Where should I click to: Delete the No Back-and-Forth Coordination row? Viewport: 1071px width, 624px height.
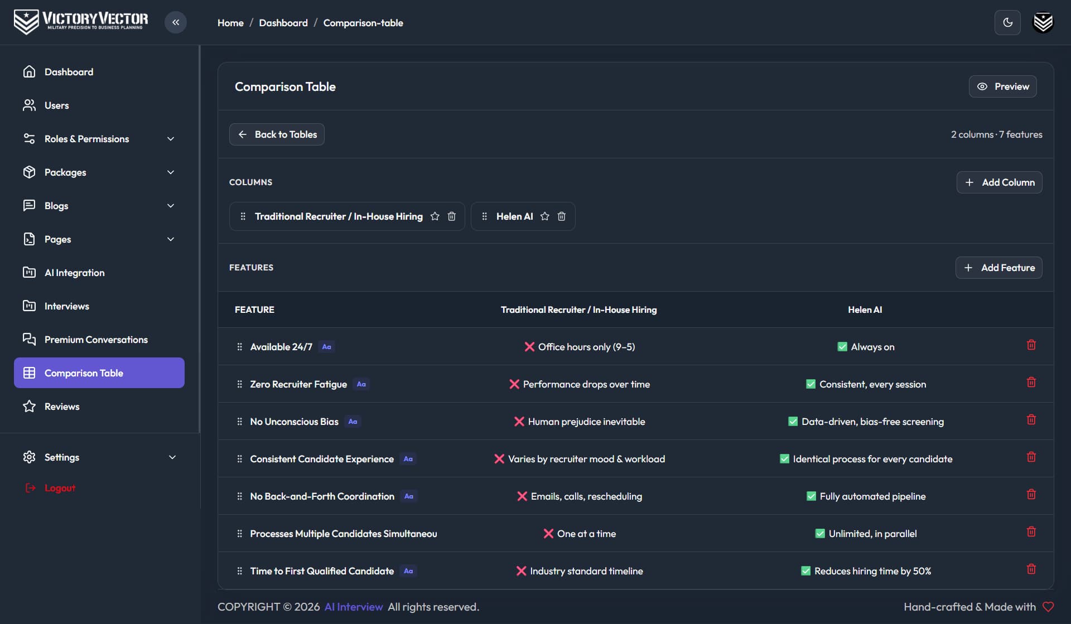pos(1031,495)
